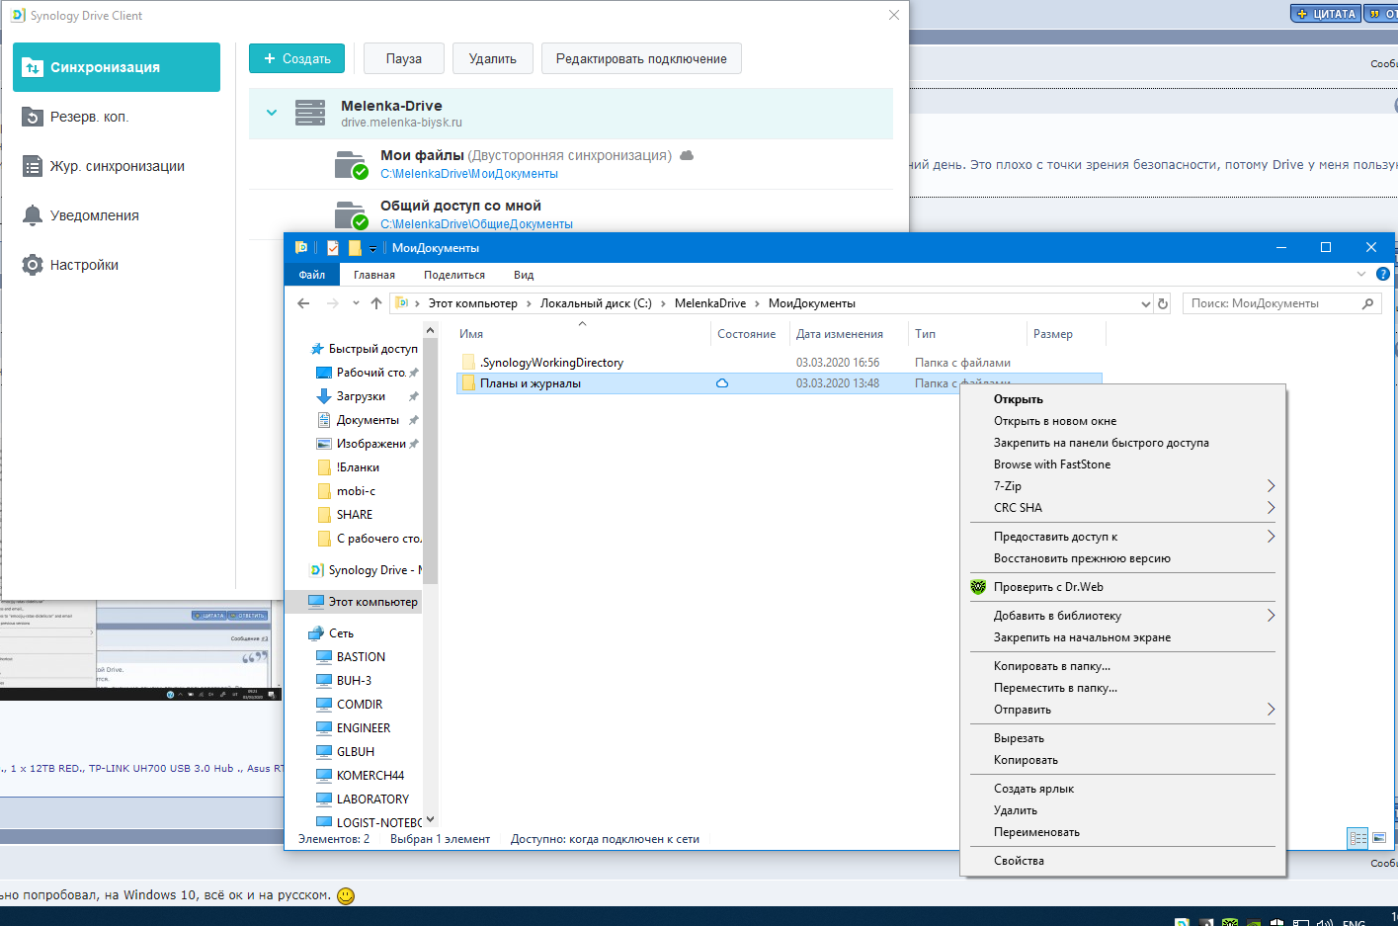Click the cloud status icon for Планы и журналы

[722, 383]
